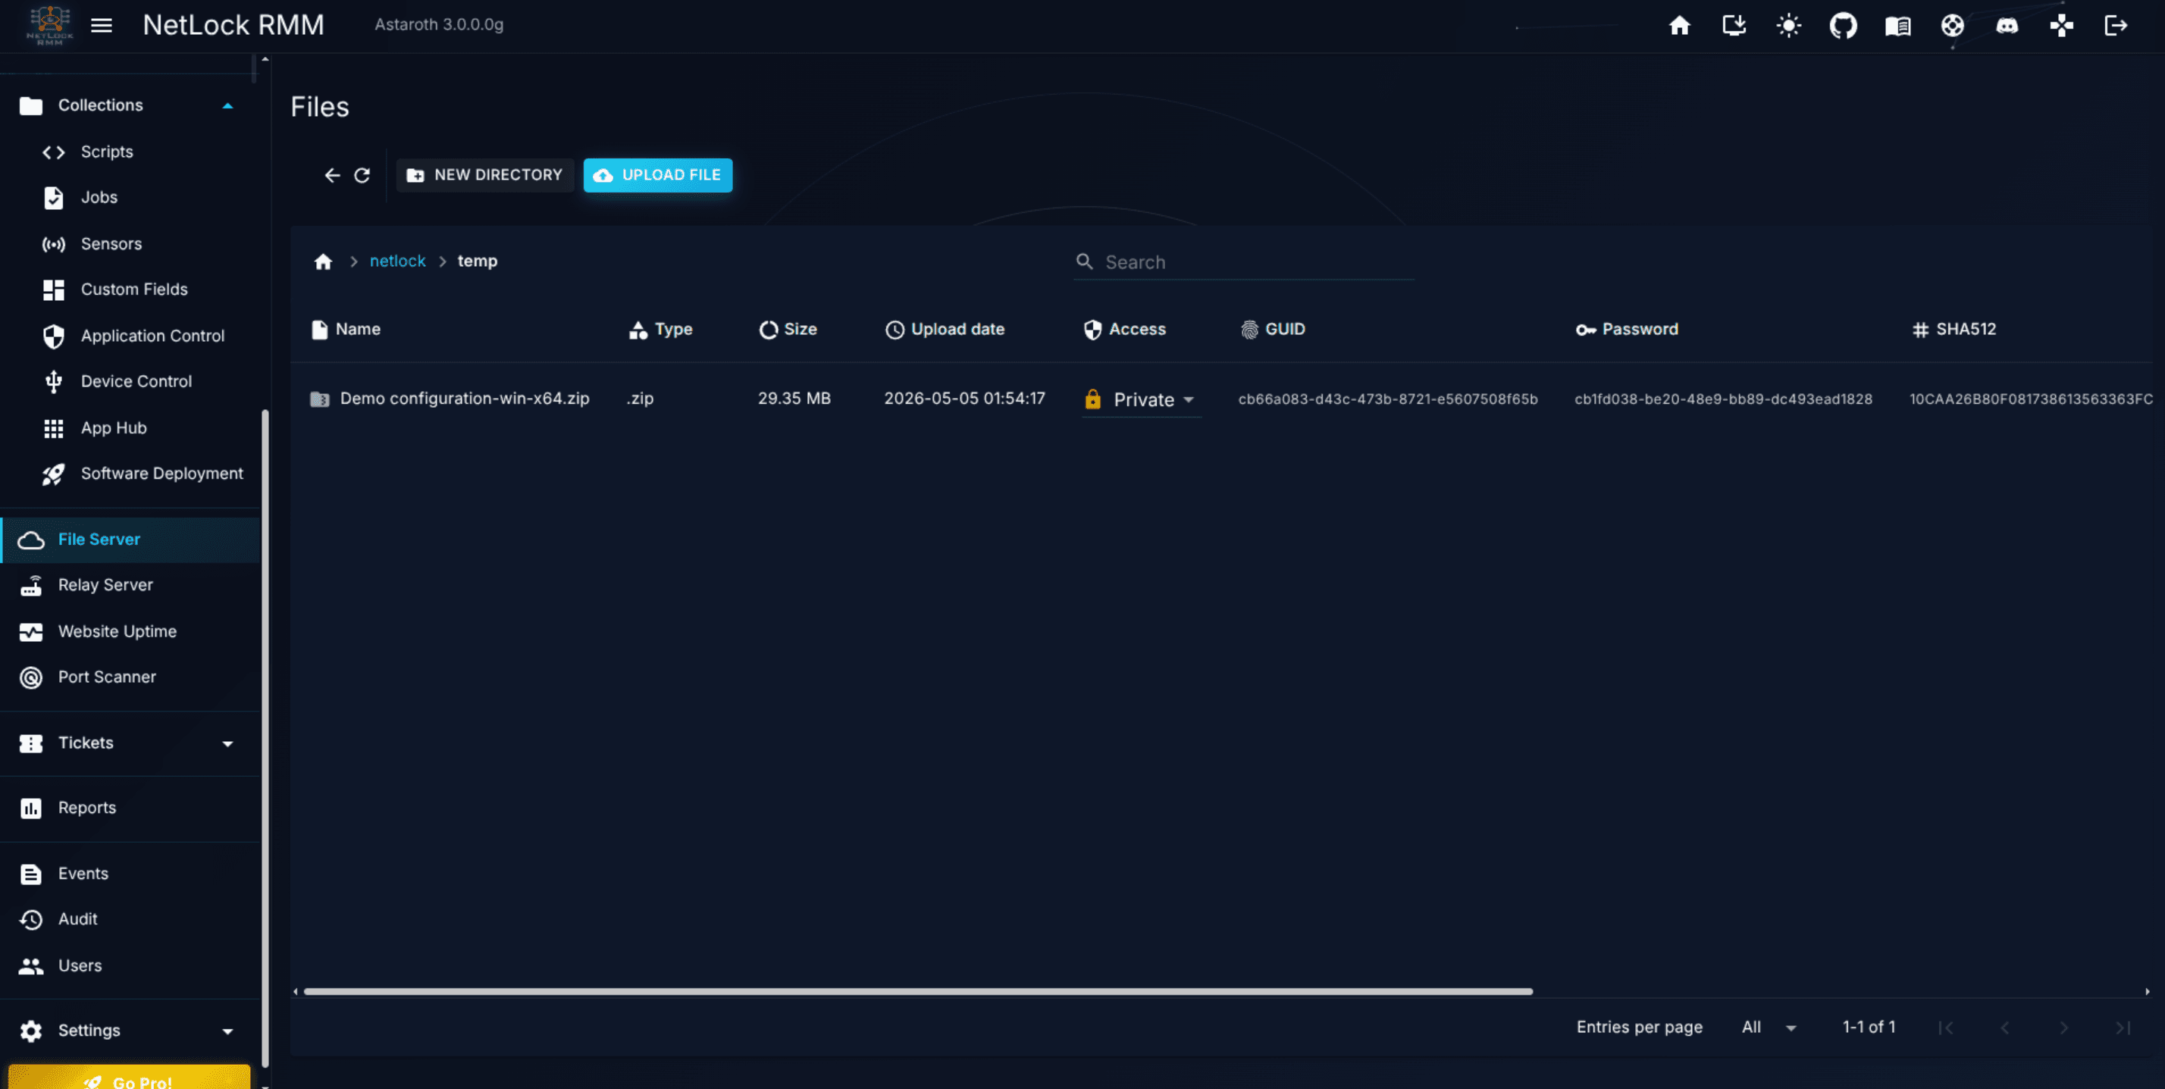
Task: Open Users in the sidebar
Action: click(130, 965)
